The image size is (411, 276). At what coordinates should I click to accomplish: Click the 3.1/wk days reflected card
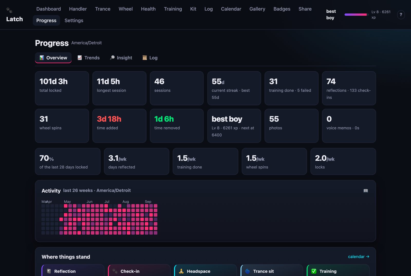coord(137,161)
